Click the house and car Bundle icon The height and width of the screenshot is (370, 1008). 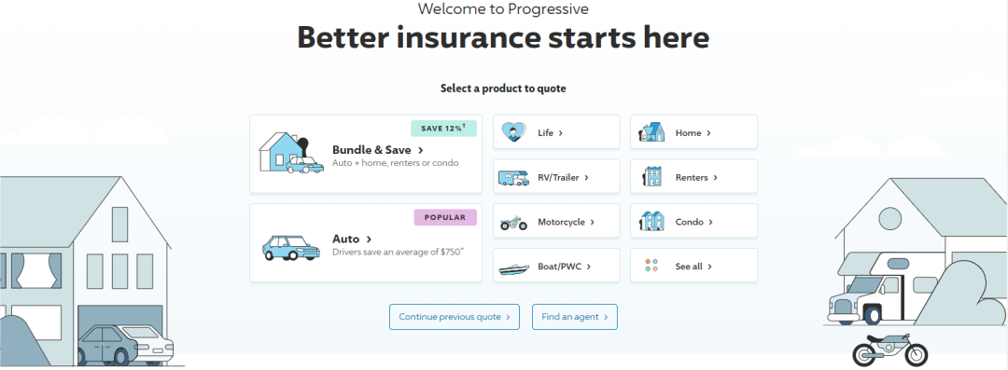pyautogui.click(x=291, y=153)
